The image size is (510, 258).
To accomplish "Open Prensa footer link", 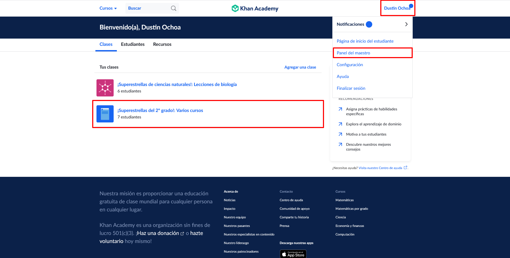I will [284, 226].
